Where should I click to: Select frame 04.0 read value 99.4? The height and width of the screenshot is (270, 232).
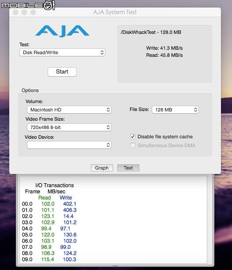(46, 229)
